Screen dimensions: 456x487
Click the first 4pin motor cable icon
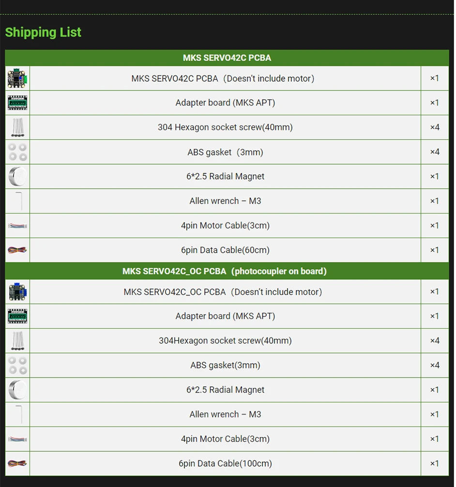click(17, 226)
